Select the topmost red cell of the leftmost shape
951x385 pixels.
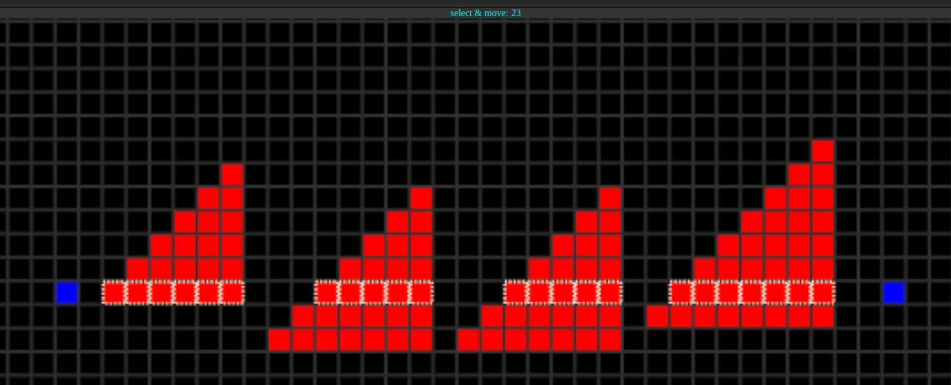[232, 175]
